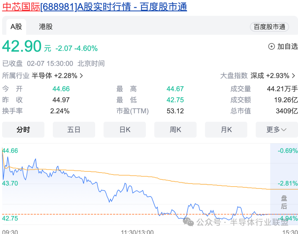Click the 11:30/13:00 midday time marker

point(137,232)
